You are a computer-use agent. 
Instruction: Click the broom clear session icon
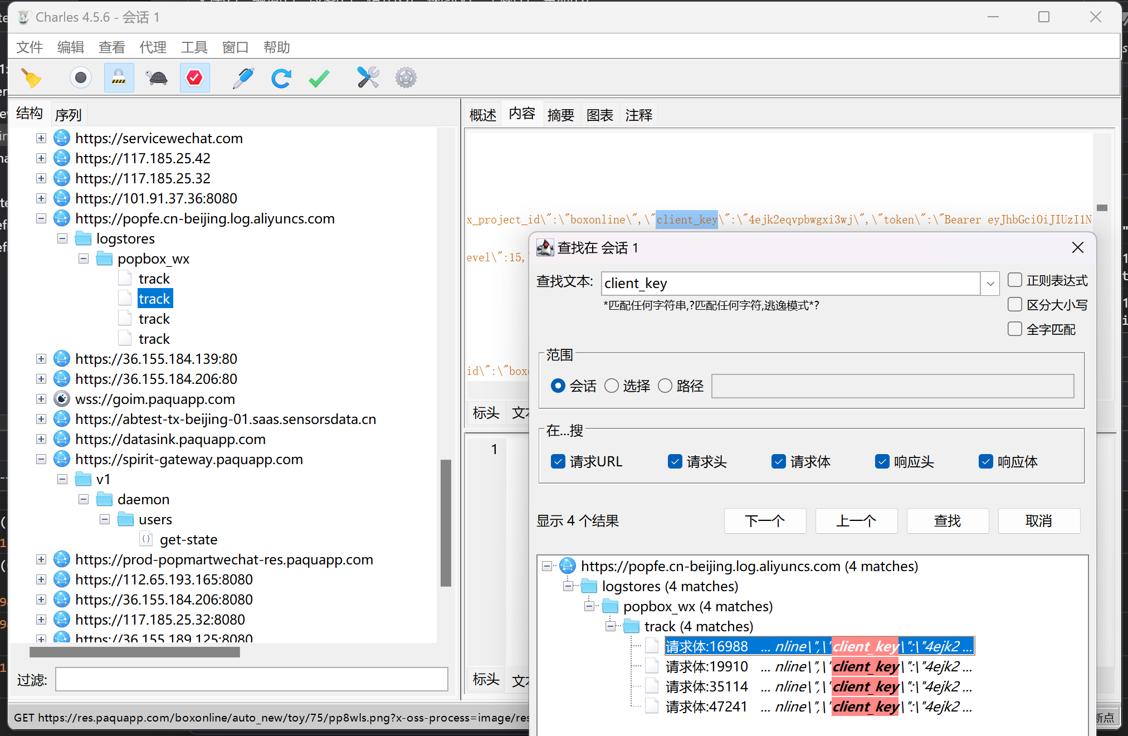31,78
